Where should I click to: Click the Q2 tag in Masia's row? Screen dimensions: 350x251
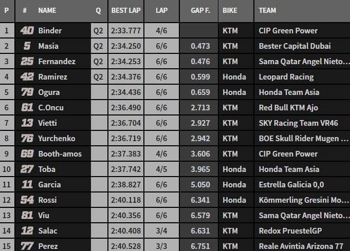(x=98, y=46)
